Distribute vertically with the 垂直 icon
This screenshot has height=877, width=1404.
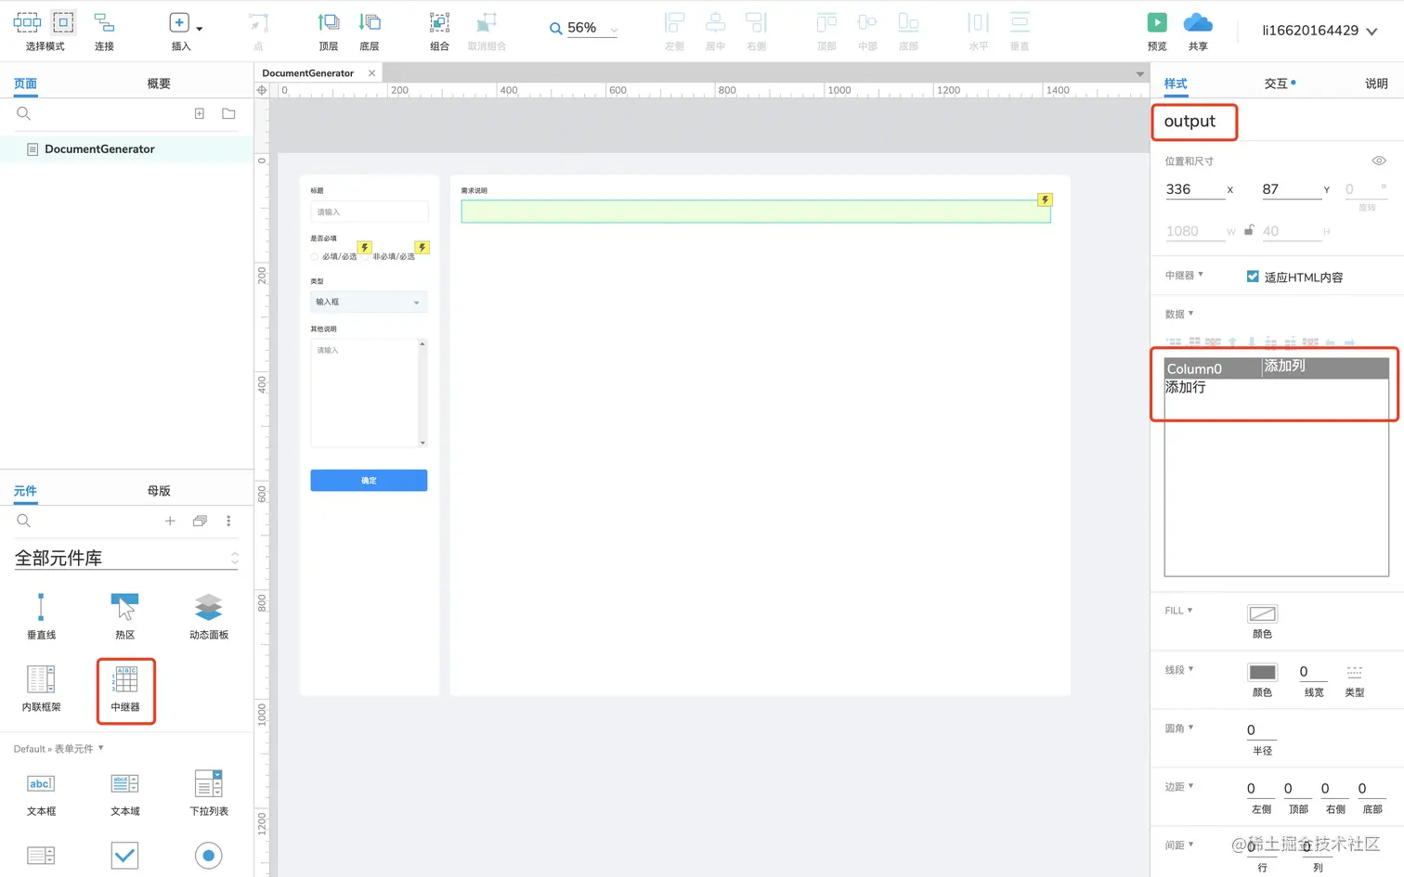[1020, 22]
